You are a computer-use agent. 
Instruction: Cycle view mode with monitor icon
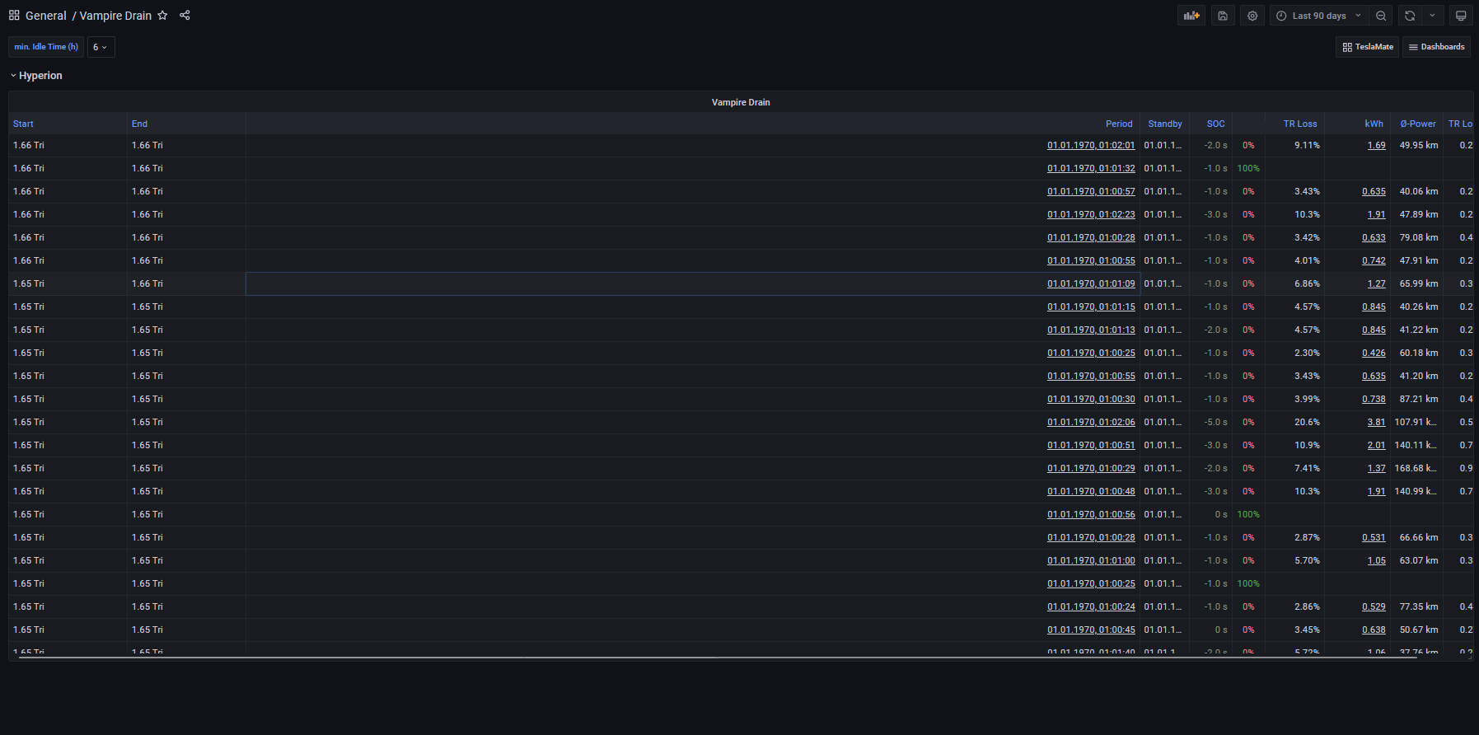(1461, 16)
